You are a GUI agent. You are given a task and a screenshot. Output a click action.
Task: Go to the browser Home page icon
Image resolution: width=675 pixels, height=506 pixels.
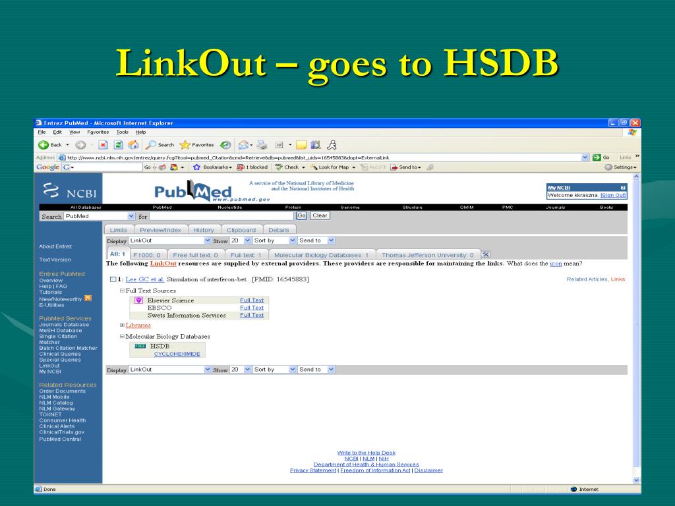[x=133, y=145]
